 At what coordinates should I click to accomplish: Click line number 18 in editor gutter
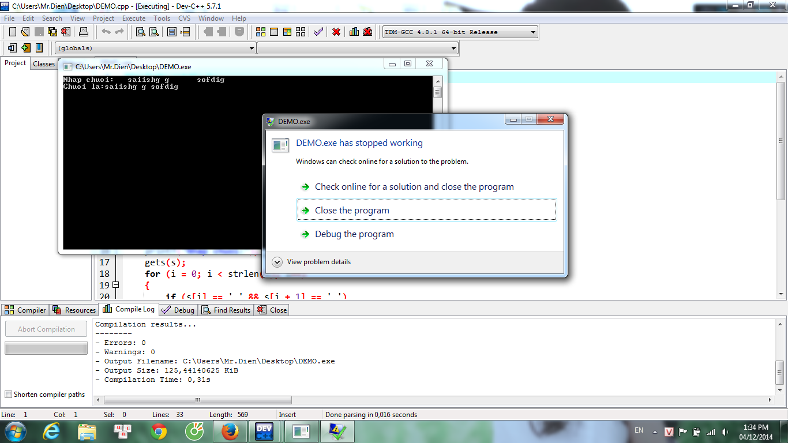click(104, 274)
